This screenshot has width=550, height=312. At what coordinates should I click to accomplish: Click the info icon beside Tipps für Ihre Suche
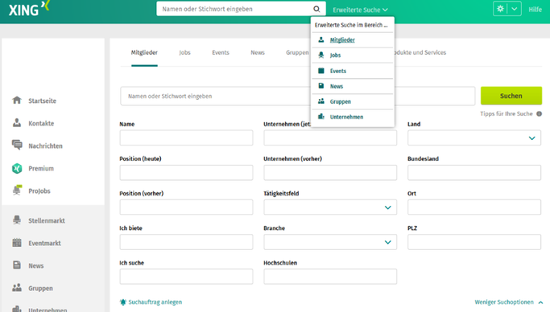point(539,114)
